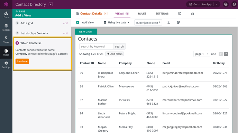Select the NEW GRID view tab

[86, 32]
